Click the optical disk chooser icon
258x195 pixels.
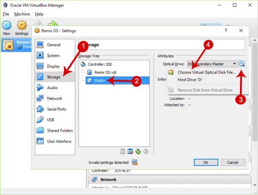(242, 64)
